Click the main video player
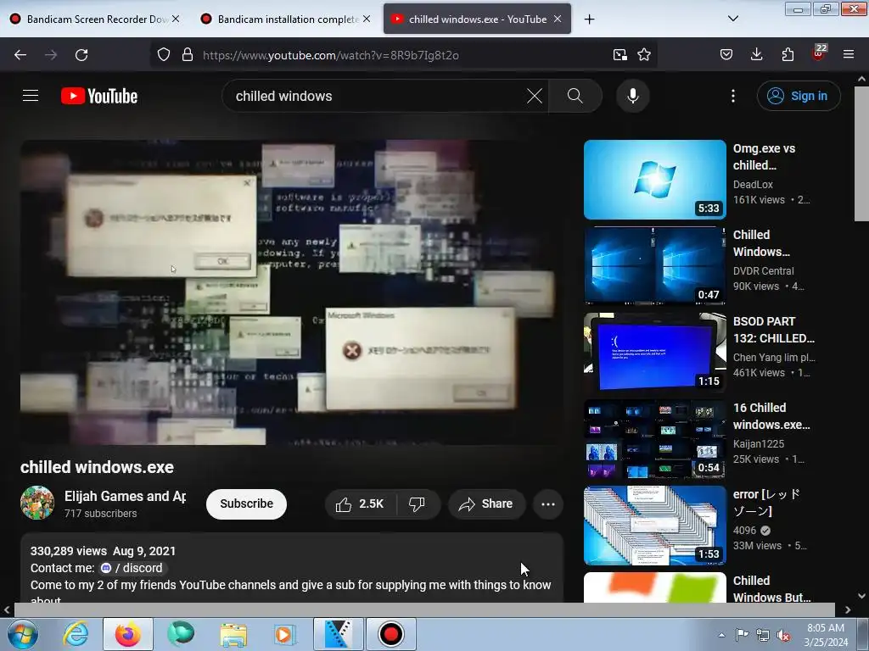 292,292
